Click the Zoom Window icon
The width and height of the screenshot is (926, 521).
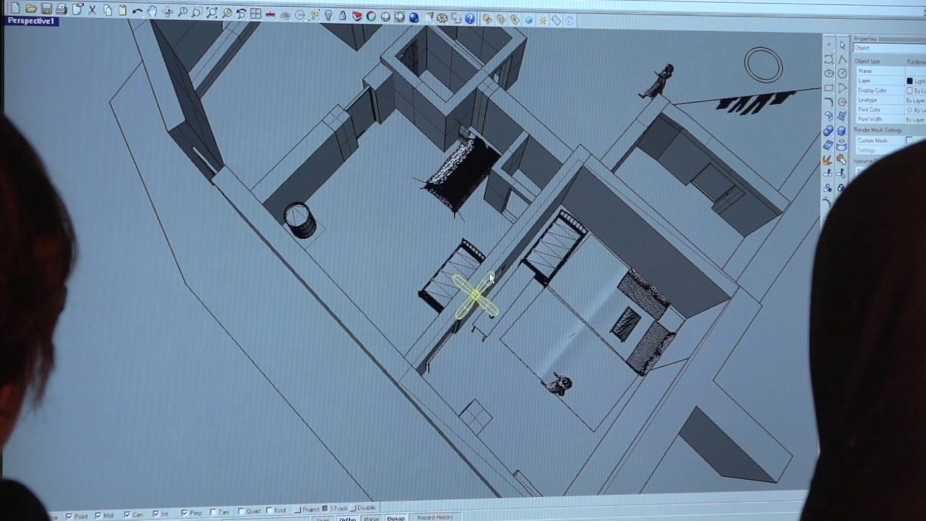click(196, 13)
